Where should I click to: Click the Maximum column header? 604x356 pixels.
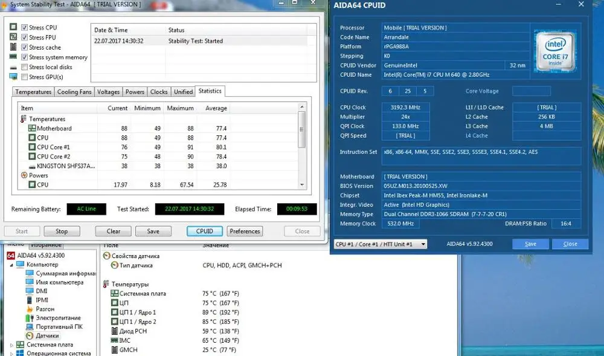180,108
